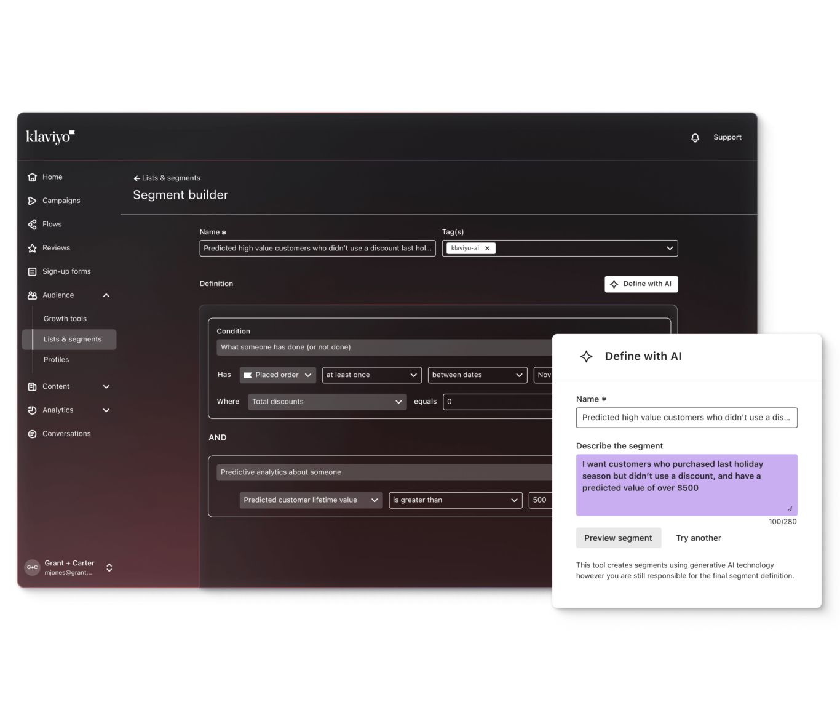The height and width of the screenshot is (713, 840).
Task: Select the Analytics sidebar icon
Action: [x=32, y=410]
